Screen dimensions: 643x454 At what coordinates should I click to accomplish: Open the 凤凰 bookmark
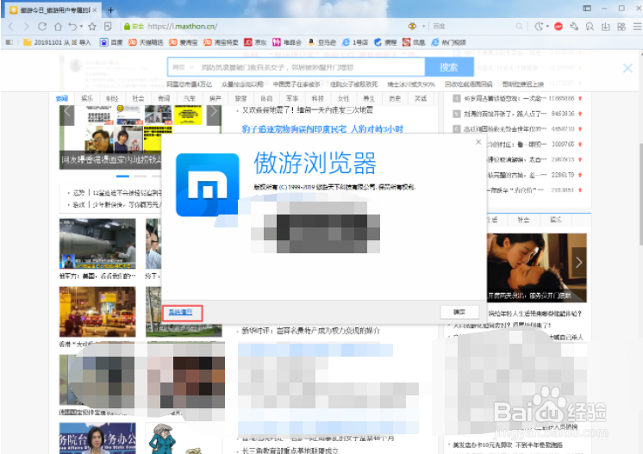[x=414, y=42]
